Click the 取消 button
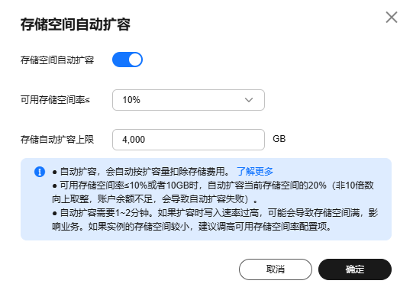Screen dimensions: 413x300 click(276, 269)
